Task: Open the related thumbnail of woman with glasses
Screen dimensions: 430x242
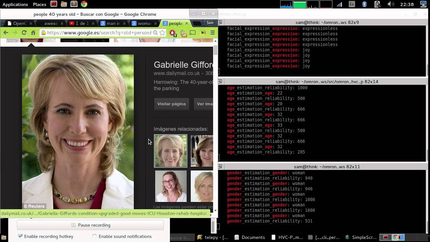Action: 171,186
